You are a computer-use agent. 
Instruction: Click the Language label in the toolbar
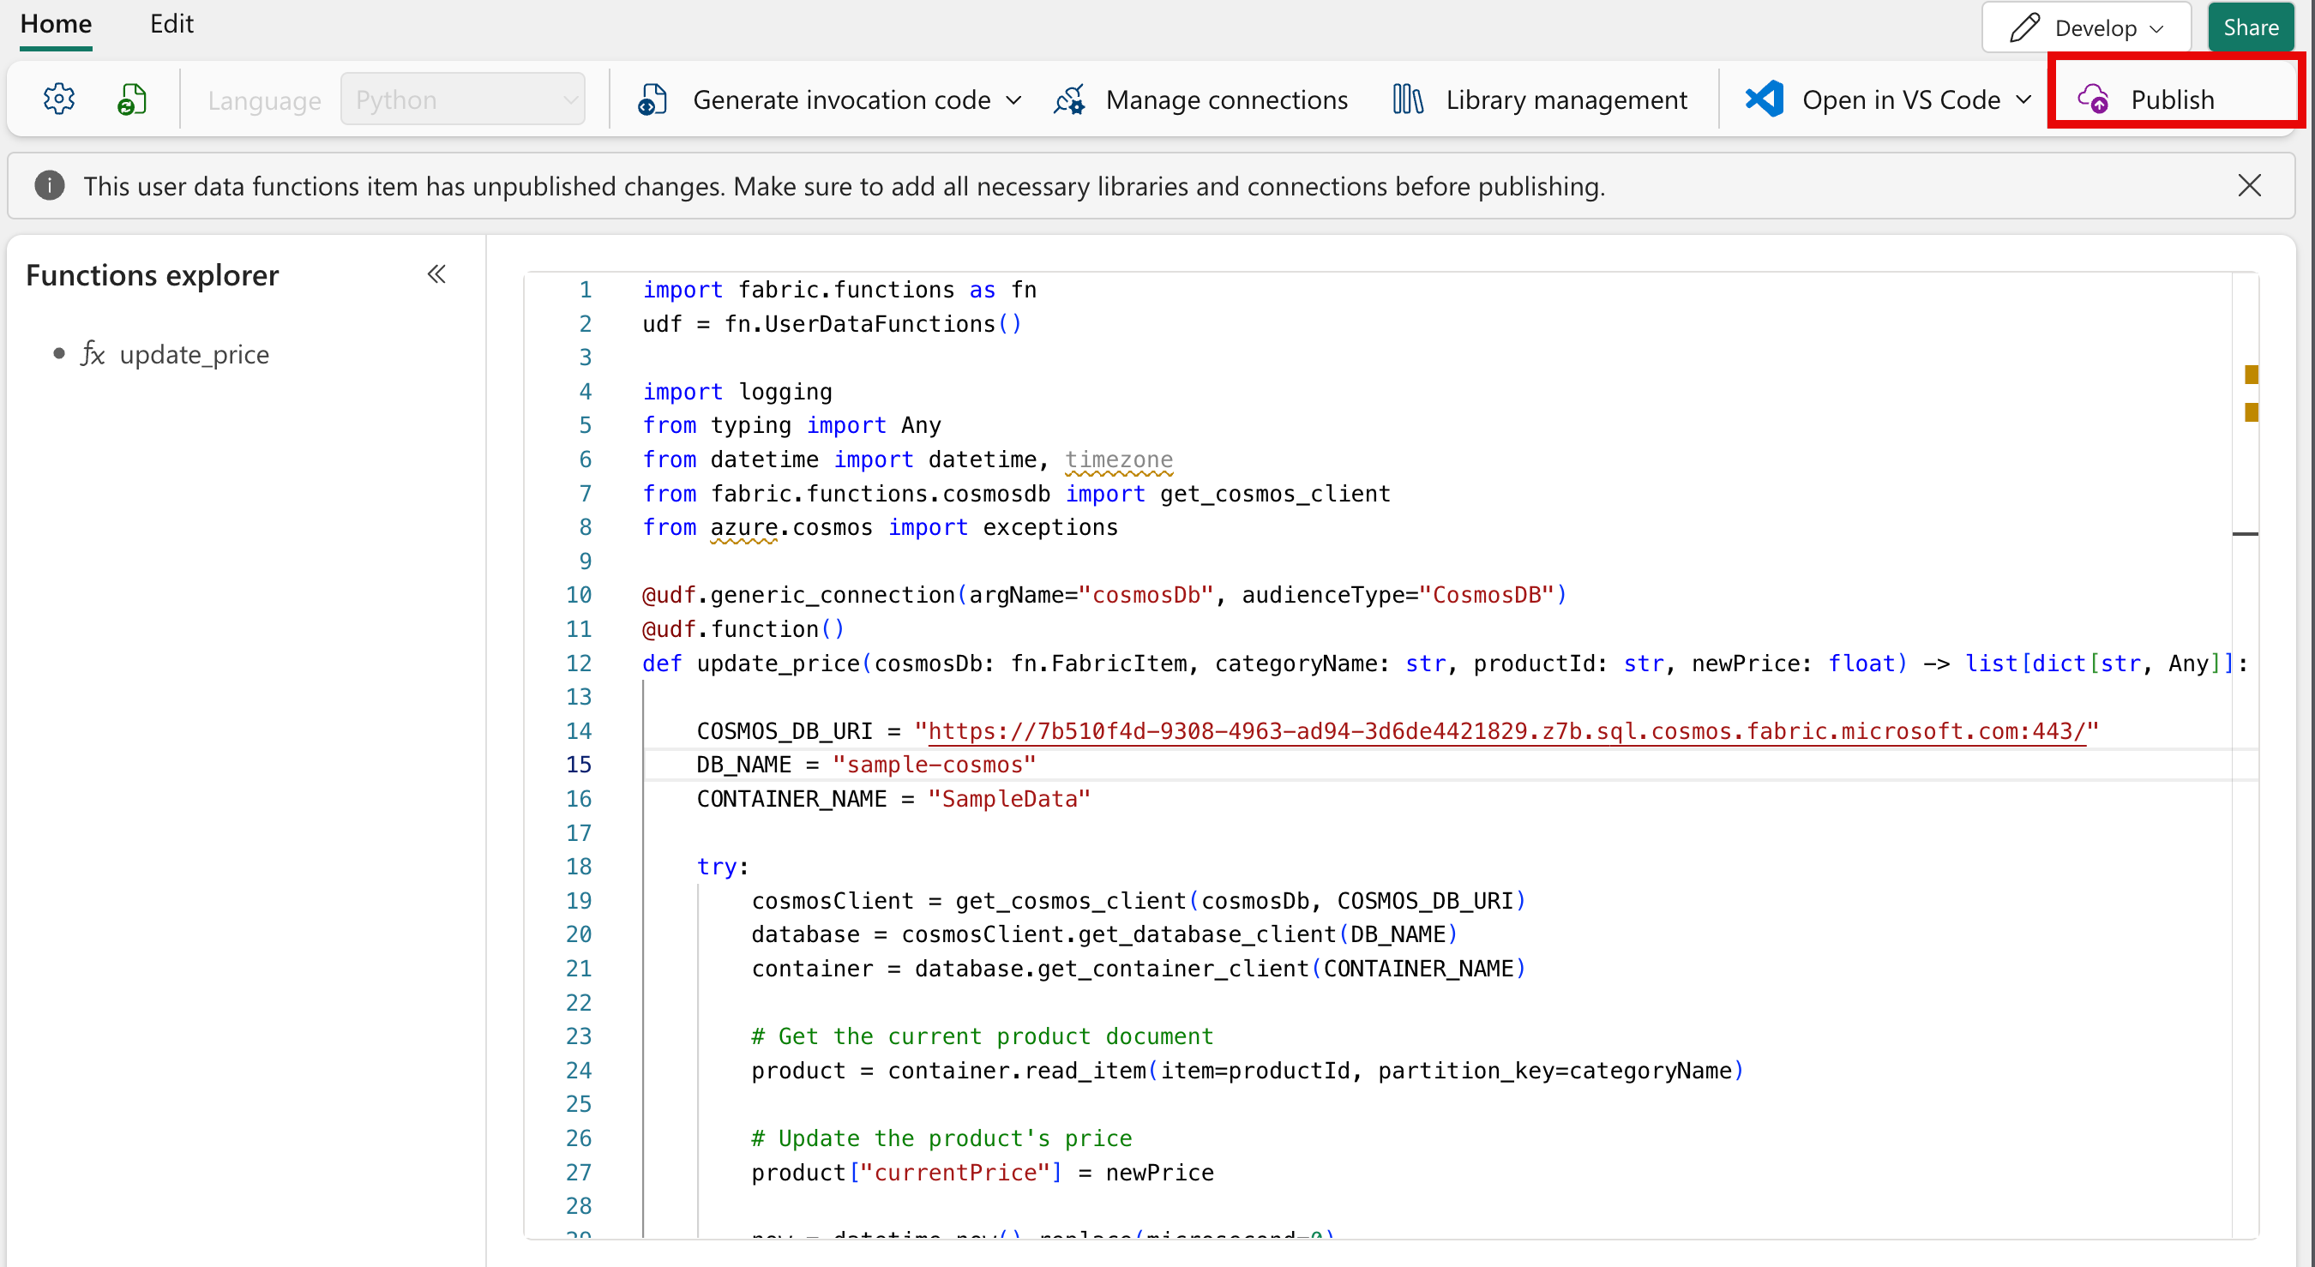click(x=264, y=99)
